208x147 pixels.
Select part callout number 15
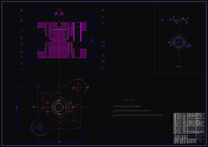[103, 56]
